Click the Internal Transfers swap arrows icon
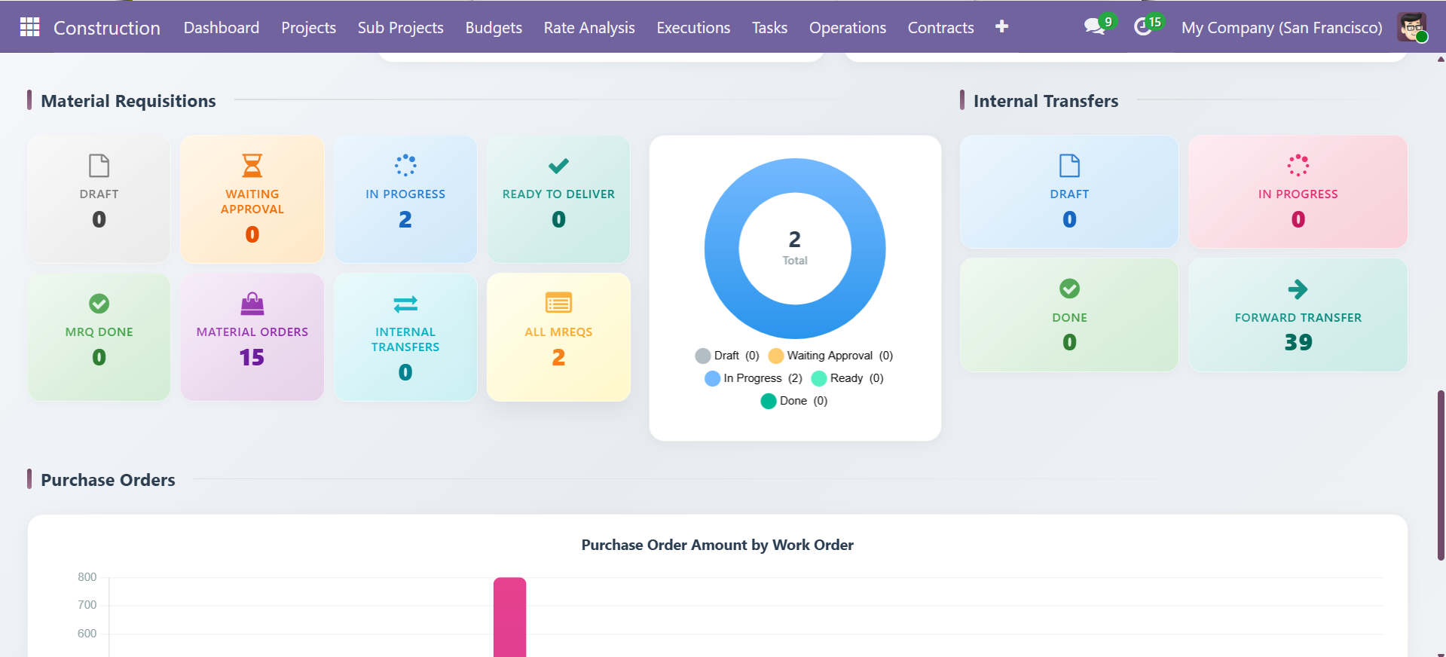Screen dimensions: 1446x657 (x=405, y=304)
